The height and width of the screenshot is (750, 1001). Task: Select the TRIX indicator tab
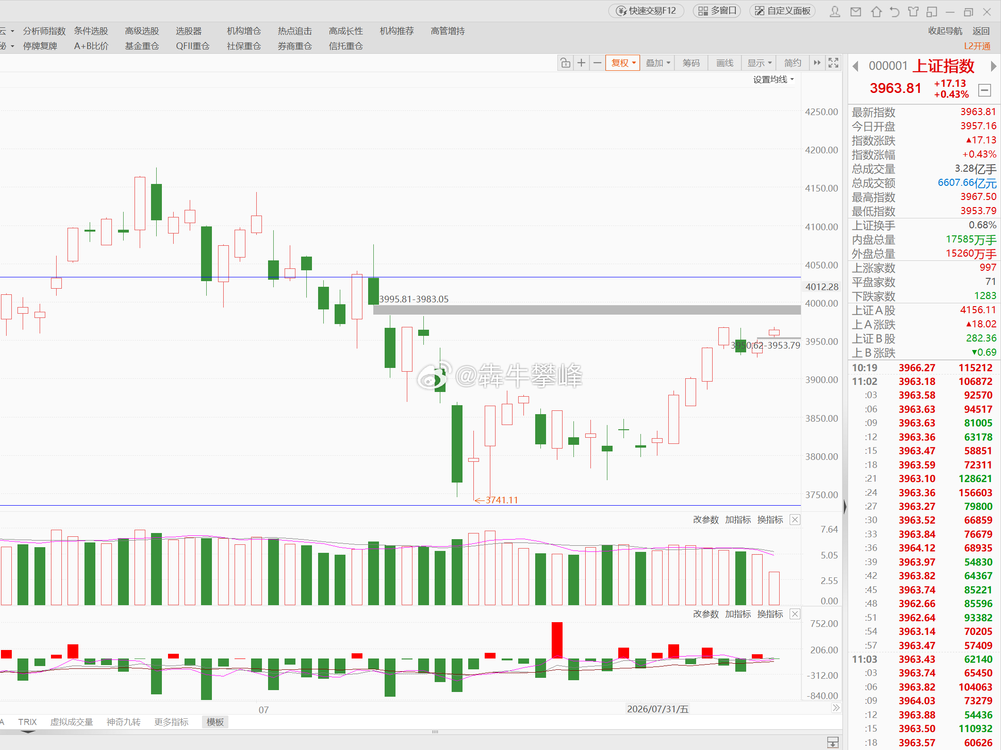click(27, 722)
